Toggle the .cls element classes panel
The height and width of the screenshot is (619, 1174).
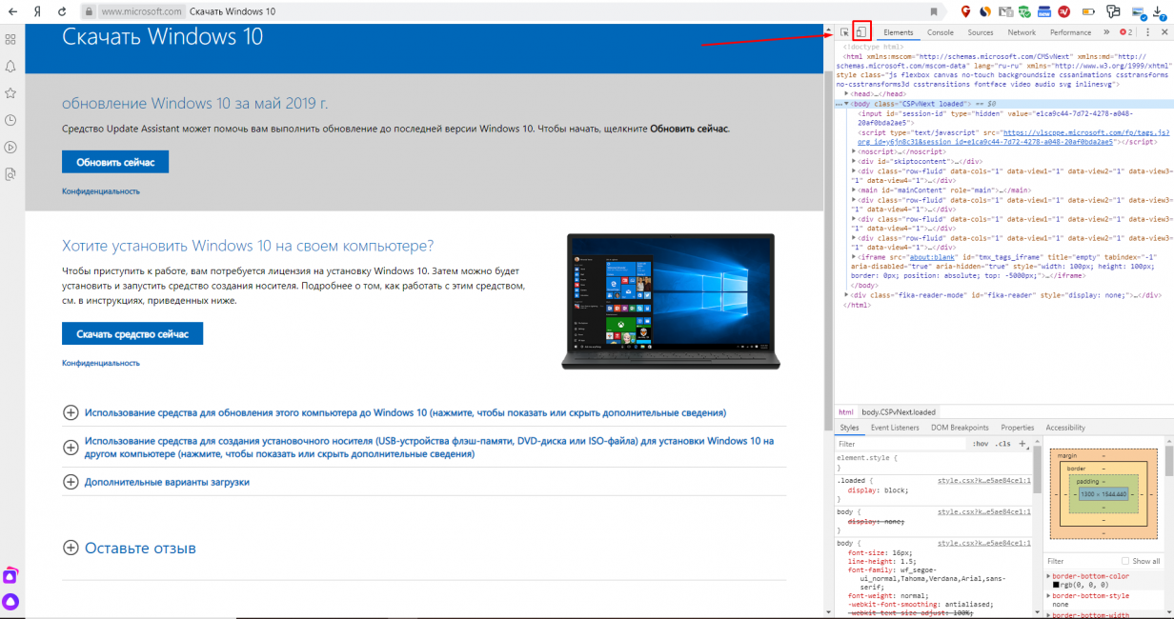click(x=1002, y=444)
